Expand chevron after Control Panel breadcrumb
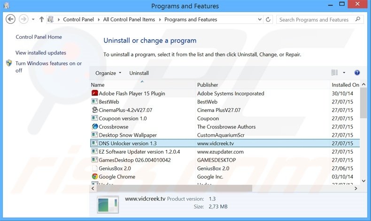This screenshot has width=371, height=221. [99, 20]
